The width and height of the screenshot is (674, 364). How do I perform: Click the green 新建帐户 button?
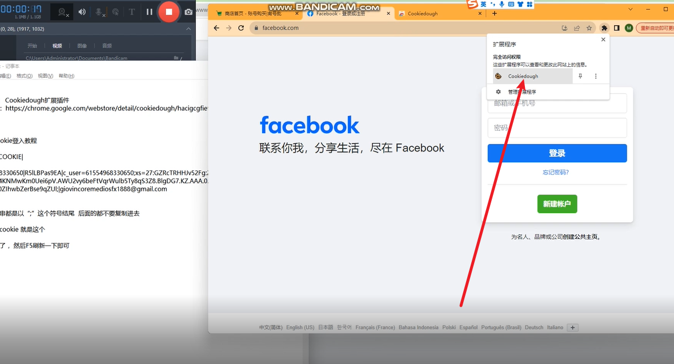[557, 204]
